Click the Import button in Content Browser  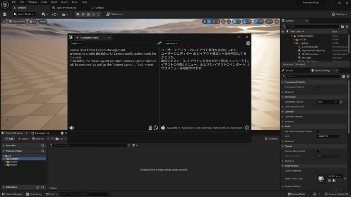pyautogui.click(x=23, y=139)
